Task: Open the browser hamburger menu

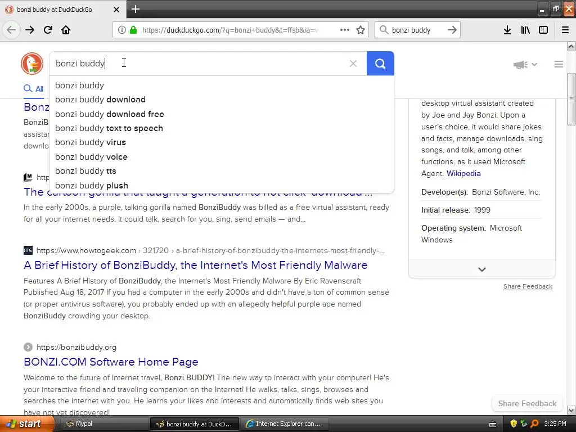Action: coord(565,30)
